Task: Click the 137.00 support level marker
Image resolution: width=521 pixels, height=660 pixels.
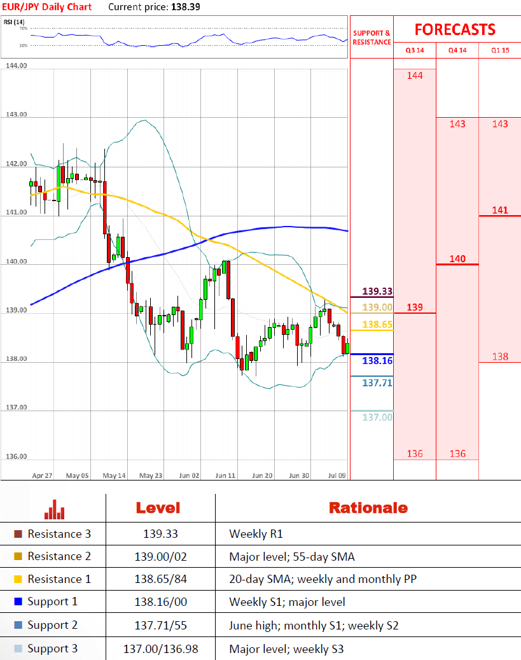Action: (377, 417)
